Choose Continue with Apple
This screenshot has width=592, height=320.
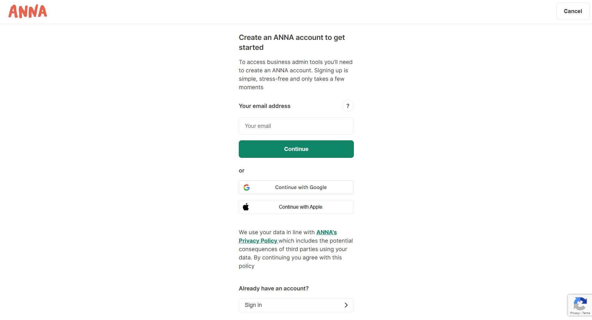(296, 207)
